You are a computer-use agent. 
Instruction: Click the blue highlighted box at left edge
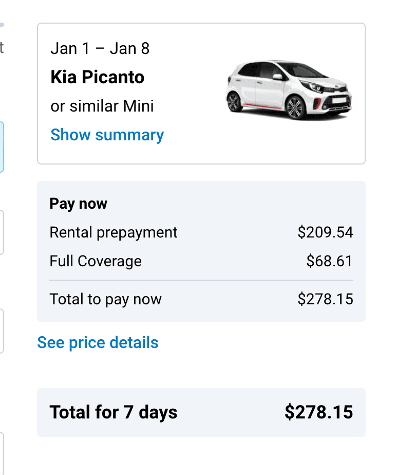2,147
